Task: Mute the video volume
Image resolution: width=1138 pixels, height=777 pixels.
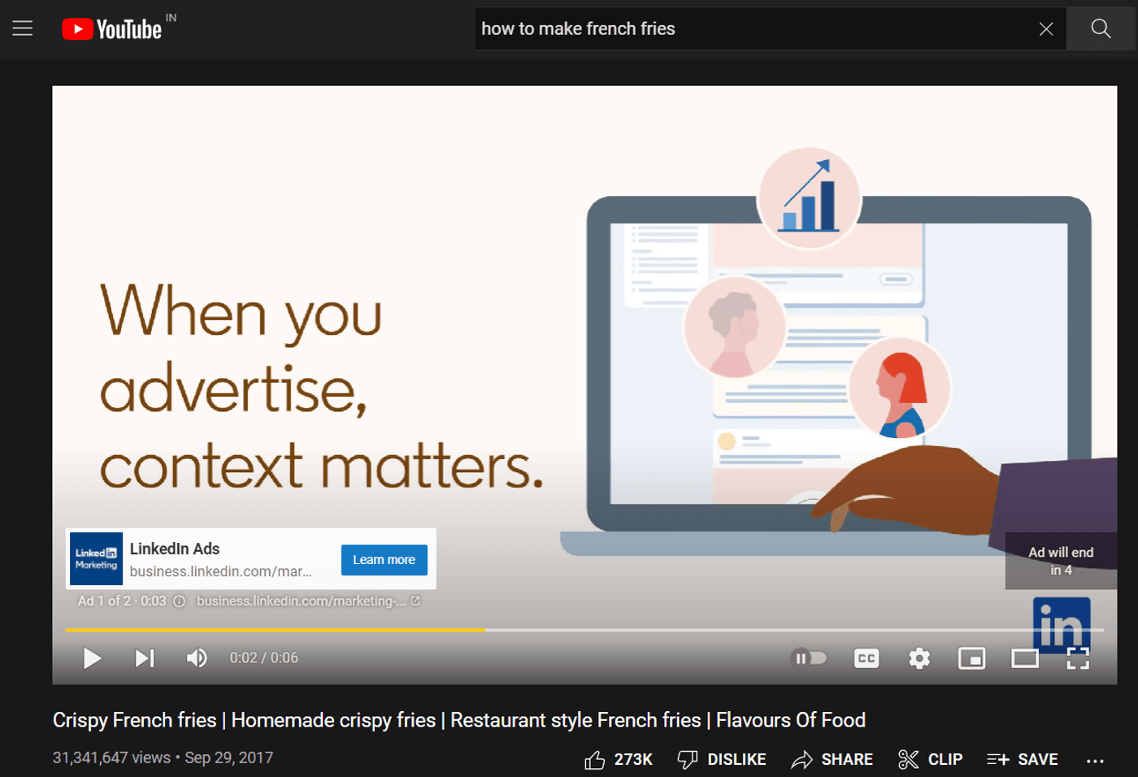Action: 197,658
